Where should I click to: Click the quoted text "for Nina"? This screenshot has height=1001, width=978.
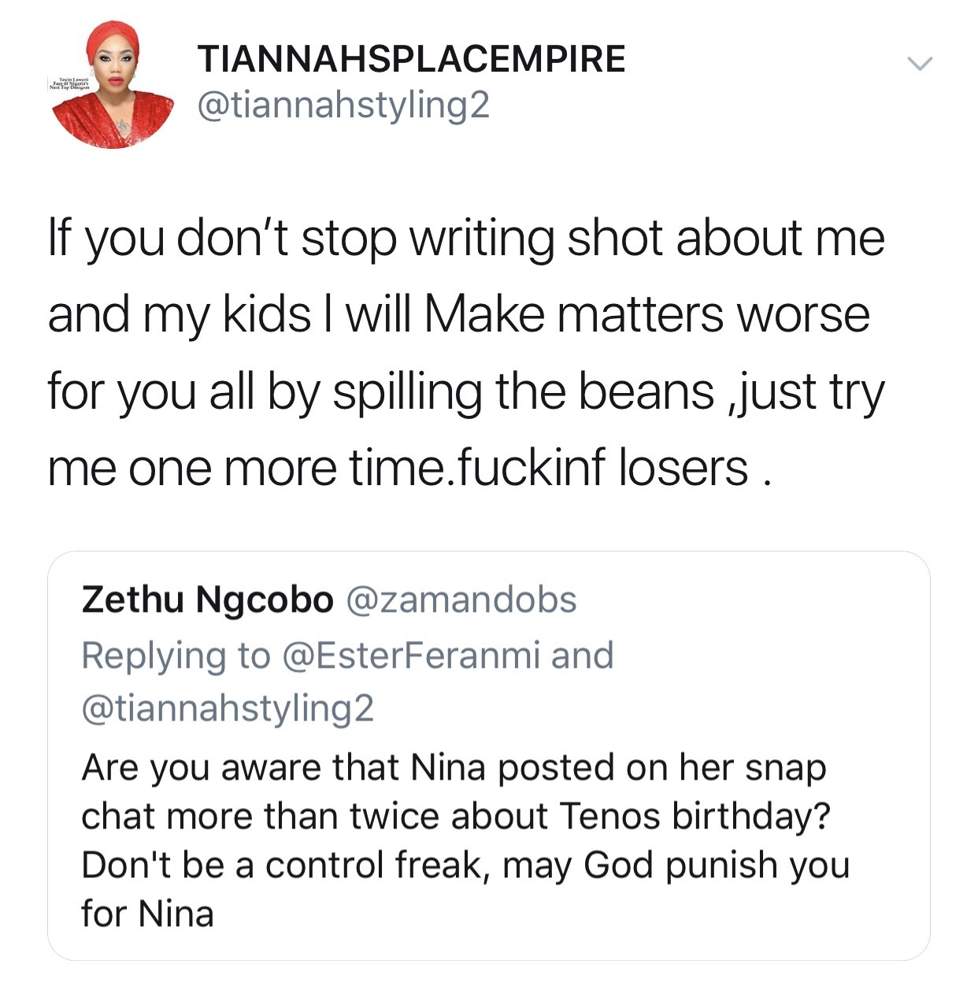tap(147, 914)
